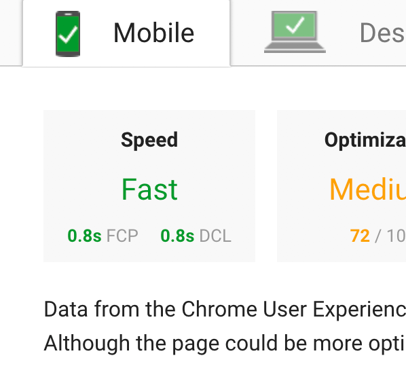Click the 0.8s DCL metric
Image resolution: width=406 pixels, height=379 pixels.
(196, 236)
